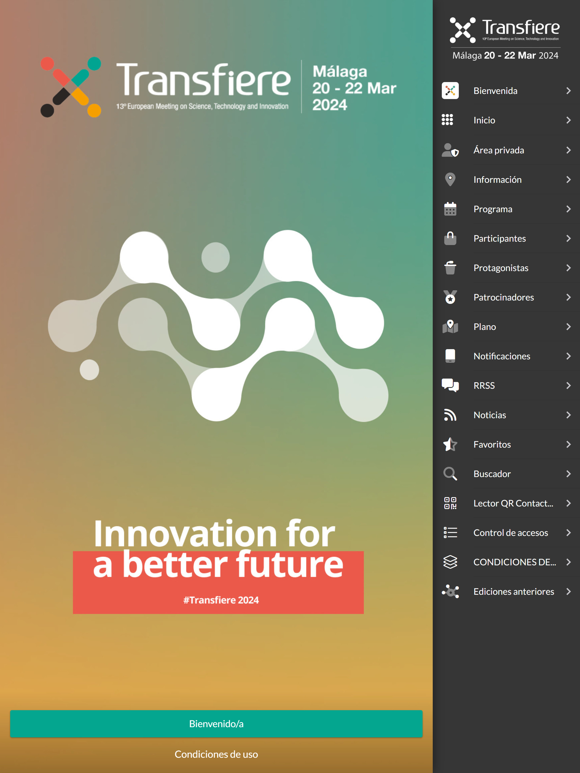The width and height of the screenshot is (580, 773).
Task: Click the Bienvenida Transfiere logo icon
Action: click(450, 91)
